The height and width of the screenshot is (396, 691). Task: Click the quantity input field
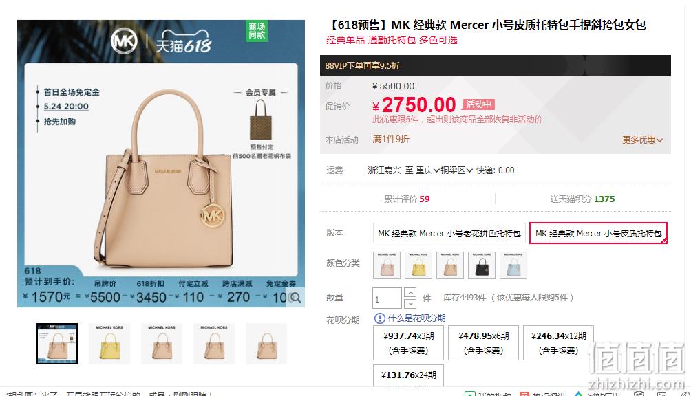pyautogui.click(x=387, y=298)
